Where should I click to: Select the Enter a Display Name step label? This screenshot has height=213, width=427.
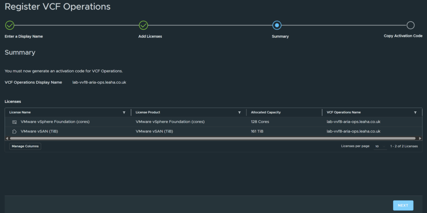(x=24, y=37)
